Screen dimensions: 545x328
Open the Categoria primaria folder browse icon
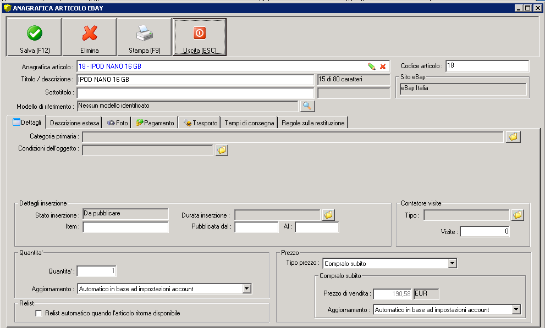[513, 137]
